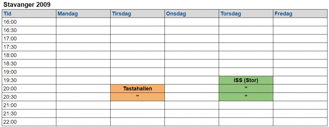Select the green ISS (Stor) cell
The width and height of the screenshot is (329, 127).
pos(246,80)
